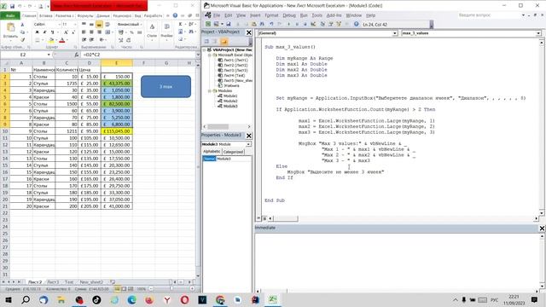Image resolution: width=546 pixels, height=307 pixels.
Task: Click the font color red A swatch
Action: [62, 40]
